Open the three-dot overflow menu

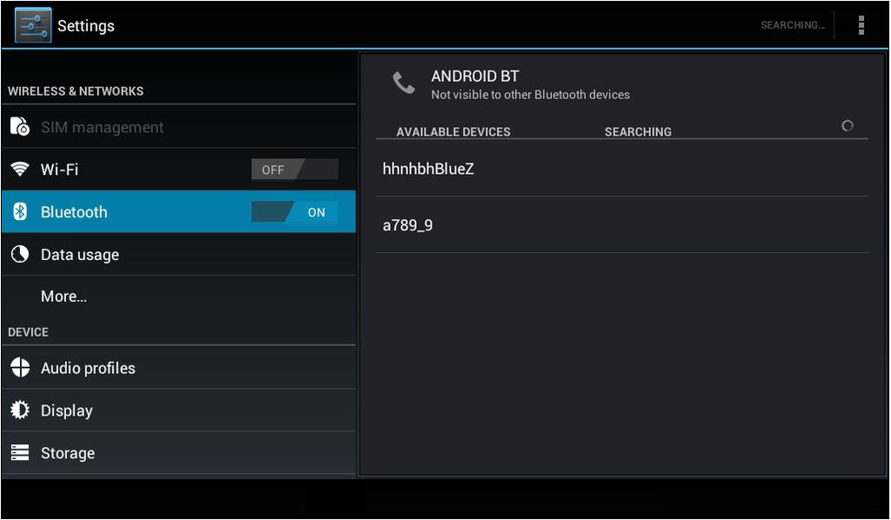coord(861,25)
